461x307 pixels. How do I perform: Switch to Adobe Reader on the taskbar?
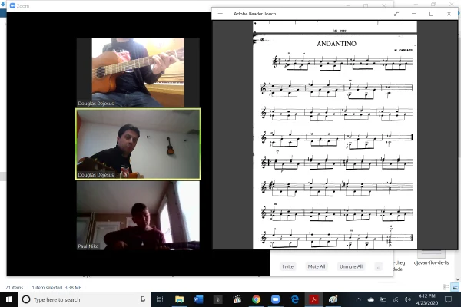313,299
